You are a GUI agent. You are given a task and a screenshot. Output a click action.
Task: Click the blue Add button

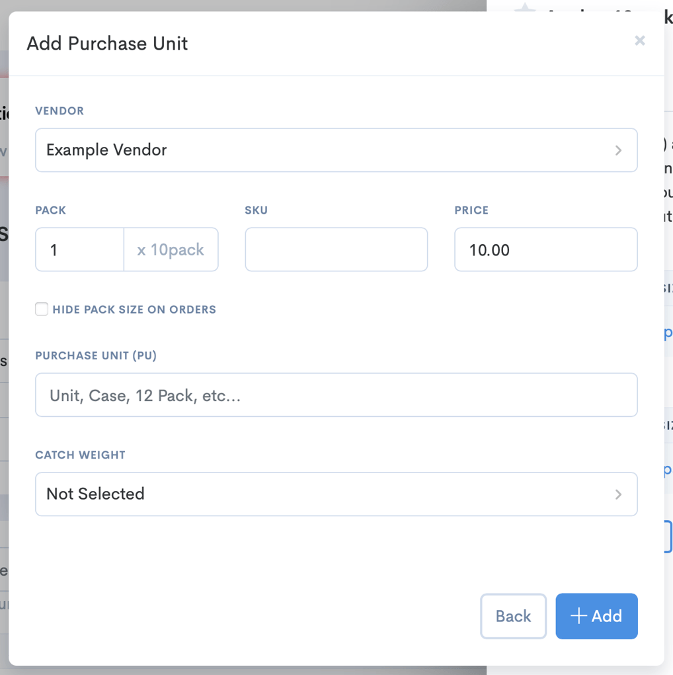pyautogui.click(x=596, y=616)
